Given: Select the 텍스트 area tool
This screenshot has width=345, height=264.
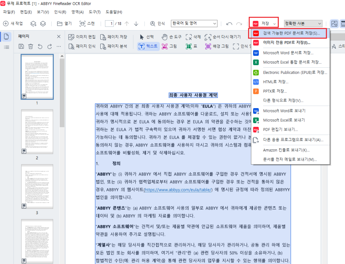Looking at the screenshot, I should pyautogui.click(x=148, y=46).
